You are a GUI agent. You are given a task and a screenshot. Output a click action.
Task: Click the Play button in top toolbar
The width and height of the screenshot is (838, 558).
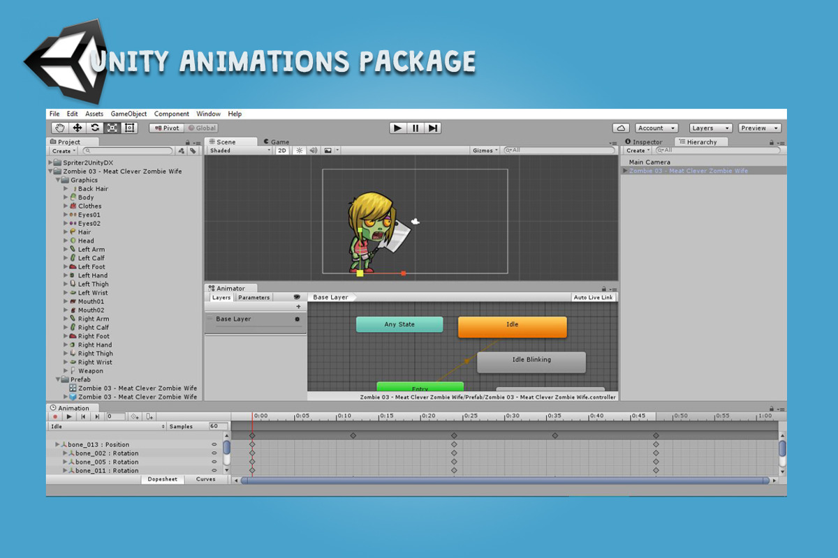[x=397, y=128]
